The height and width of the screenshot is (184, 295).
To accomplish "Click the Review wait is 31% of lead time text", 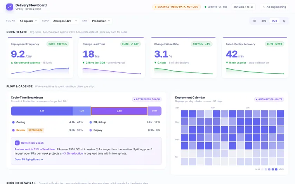I will click(35, 150).
